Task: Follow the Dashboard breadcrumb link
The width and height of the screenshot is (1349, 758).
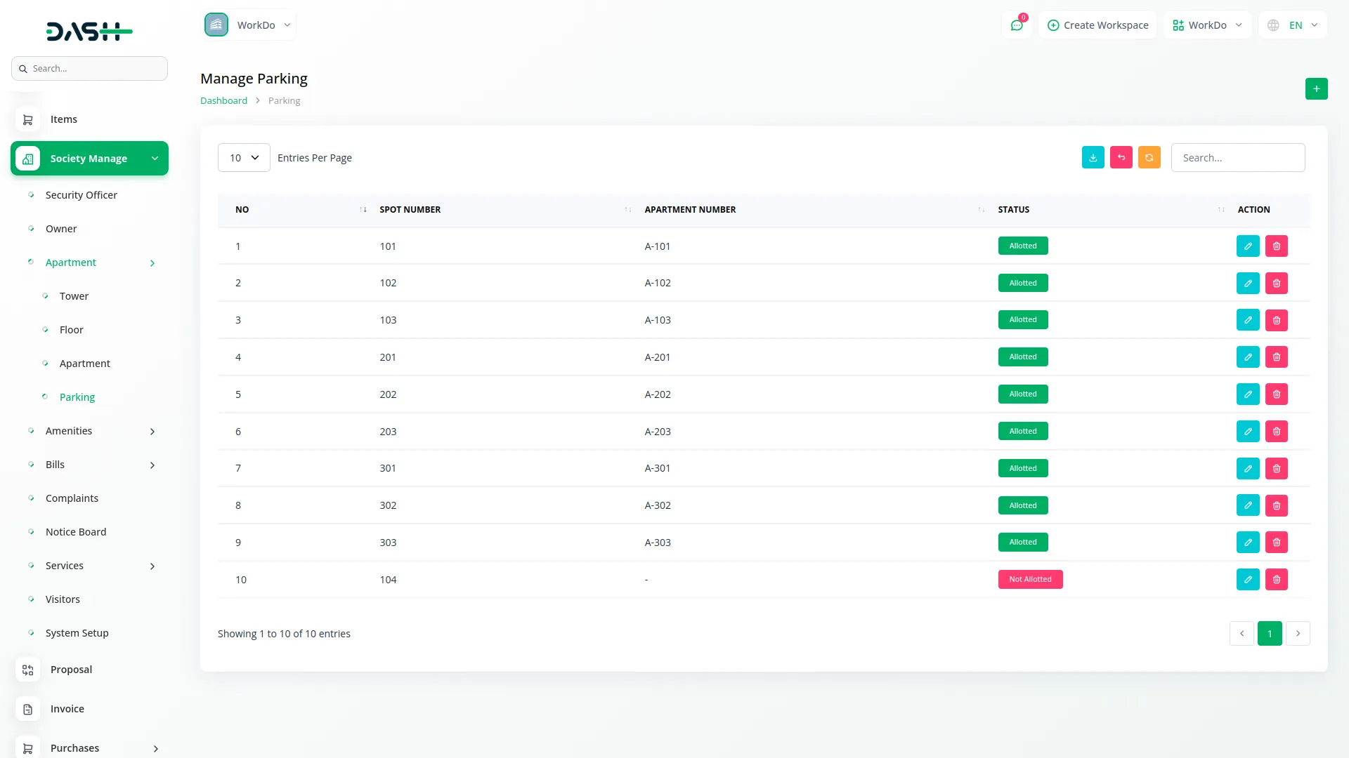Action: [223, 101]
